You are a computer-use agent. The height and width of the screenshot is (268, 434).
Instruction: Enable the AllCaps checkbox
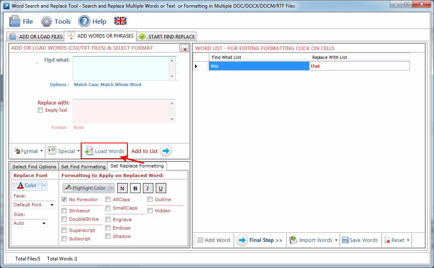(108, 199)
